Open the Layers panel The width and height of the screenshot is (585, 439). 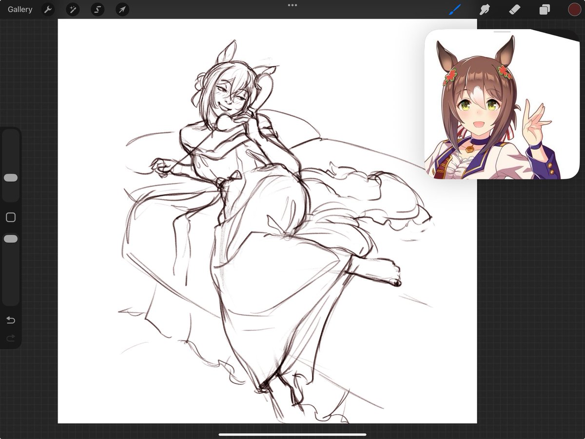pos(545,9)
